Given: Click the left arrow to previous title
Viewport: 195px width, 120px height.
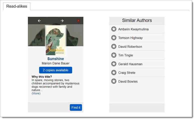Looking at the screenshot, I should 39,21.
